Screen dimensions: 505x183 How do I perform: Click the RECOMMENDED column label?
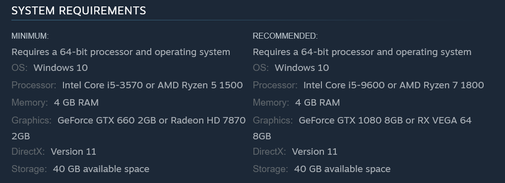(x=285, y=36)
